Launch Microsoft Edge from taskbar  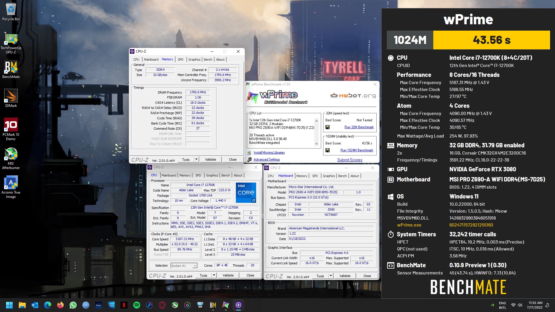point(48,305)
